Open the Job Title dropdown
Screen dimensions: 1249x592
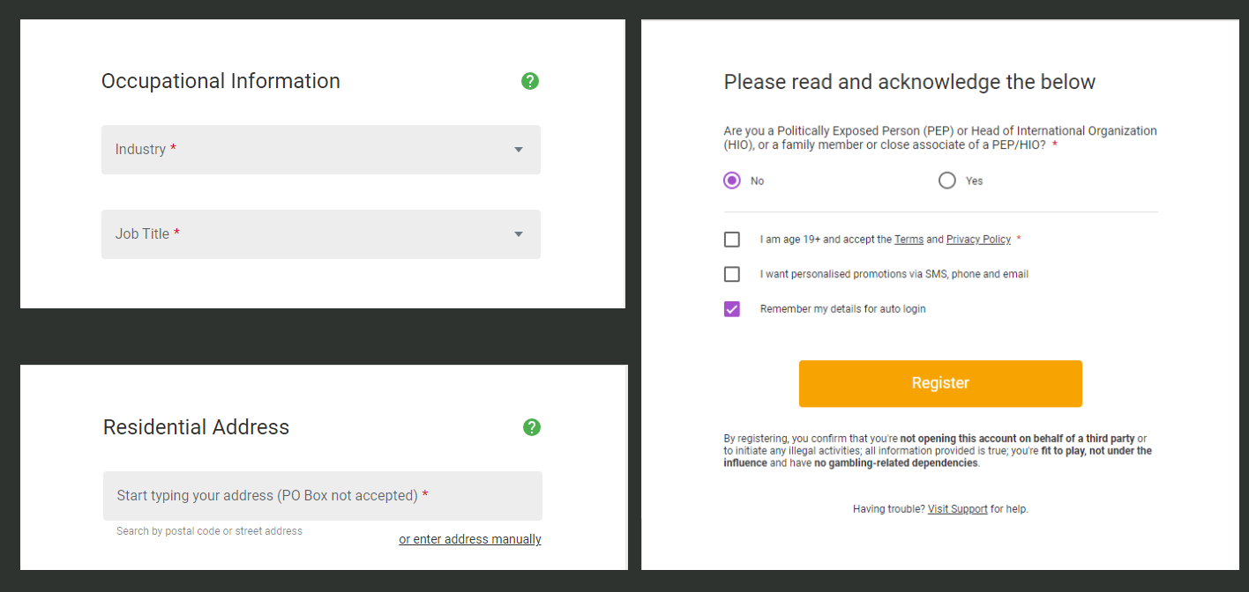(x=321, y=234)
